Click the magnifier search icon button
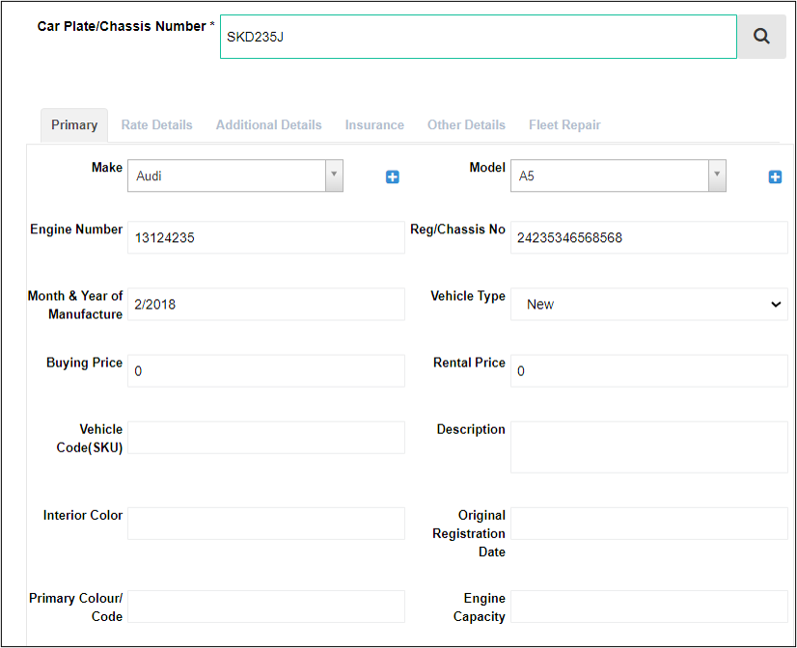 761,37
